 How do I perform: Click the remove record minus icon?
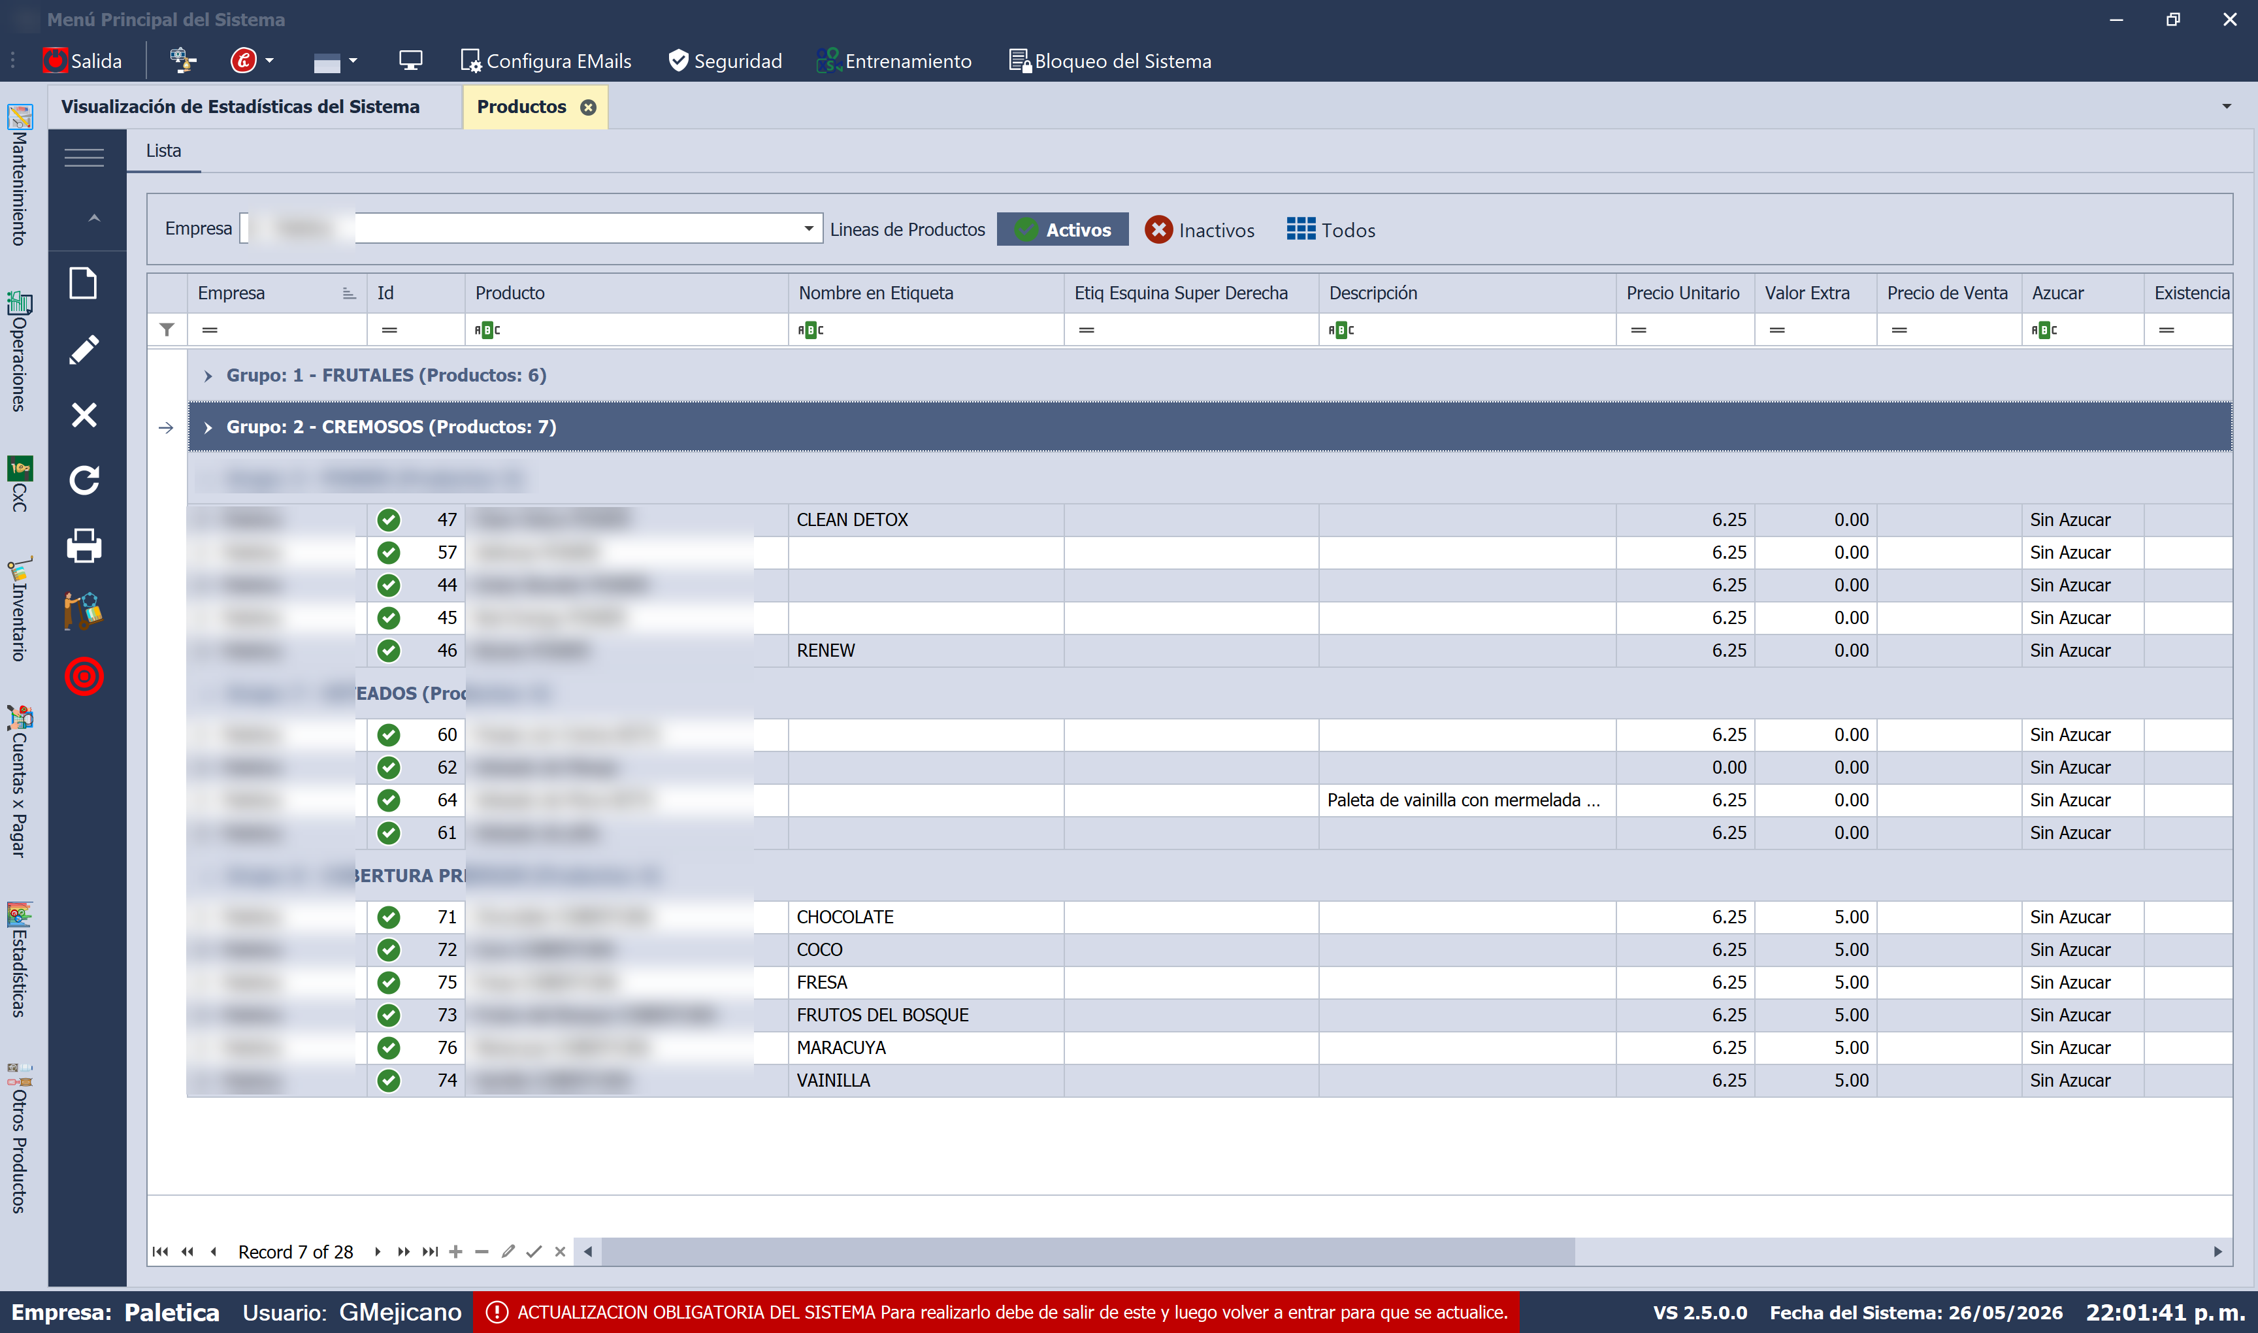[482, 1251]
